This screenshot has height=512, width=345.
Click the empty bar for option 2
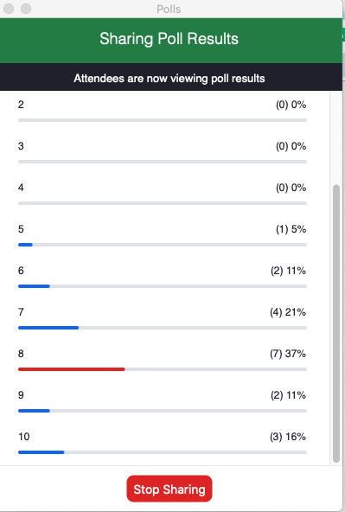163,120
